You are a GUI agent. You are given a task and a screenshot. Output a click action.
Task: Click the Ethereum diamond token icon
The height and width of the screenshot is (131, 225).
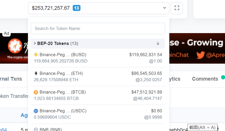point(36,73)
